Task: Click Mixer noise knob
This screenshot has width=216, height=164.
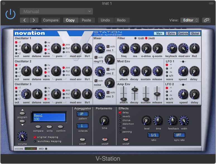Action: [x=110, y=83]
